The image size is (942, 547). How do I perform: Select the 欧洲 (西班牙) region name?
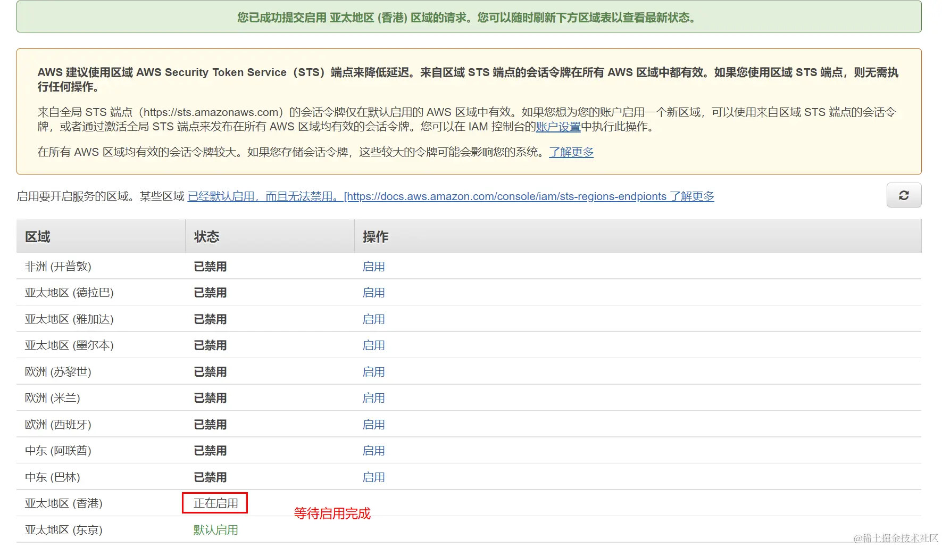click(x=58, y=425)
